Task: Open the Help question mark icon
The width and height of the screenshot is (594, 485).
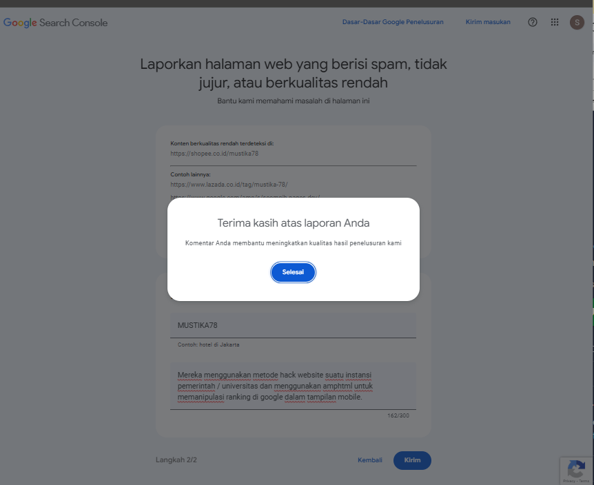Action: click(x=532, y=22)
